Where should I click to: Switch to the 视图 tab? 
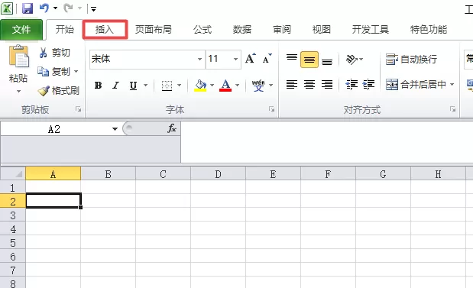click(x=321, y=30)
